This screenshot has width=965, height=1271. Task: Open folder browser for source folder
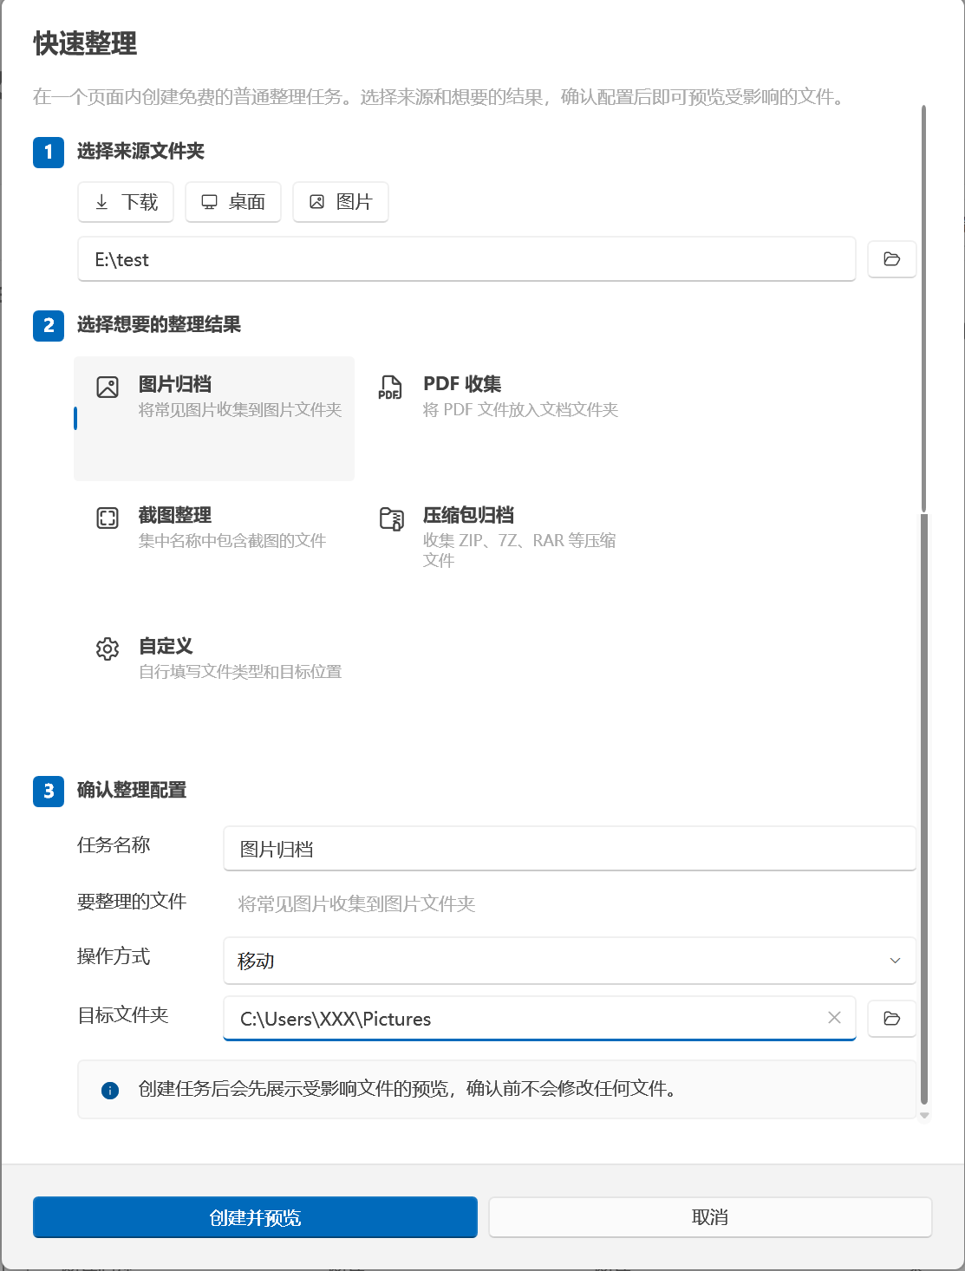tap(892, 259)
